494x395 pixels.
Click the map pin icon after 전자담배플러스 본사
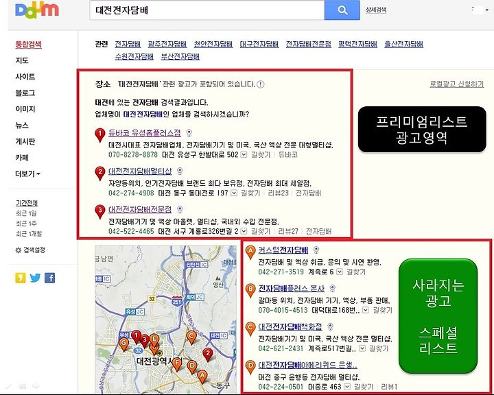[332, 288]
